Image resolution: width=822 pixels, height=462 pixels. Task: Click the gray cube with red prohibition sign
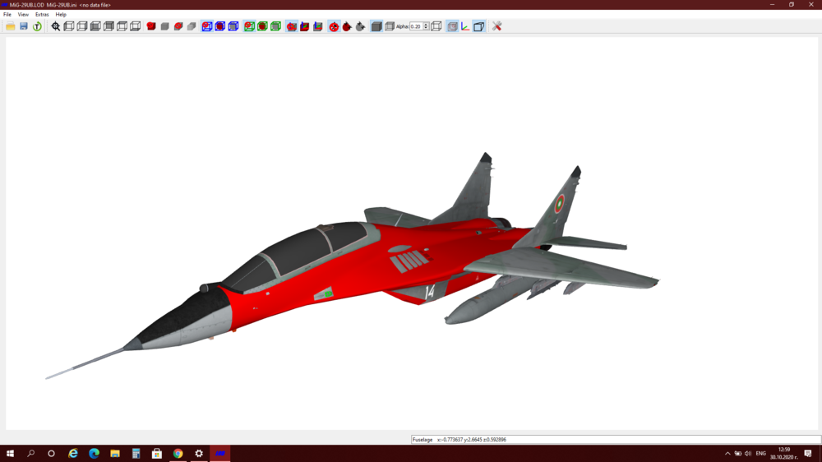pos(178,26)
